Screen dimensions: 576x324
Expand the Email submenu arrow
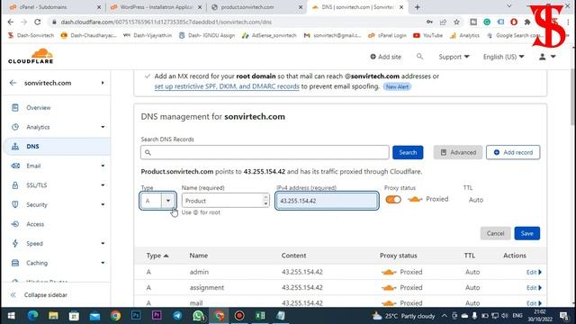tap(103, 166)
